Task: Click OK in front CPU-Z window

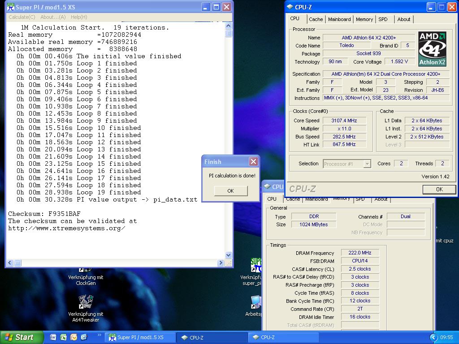Action: (439, 189)
